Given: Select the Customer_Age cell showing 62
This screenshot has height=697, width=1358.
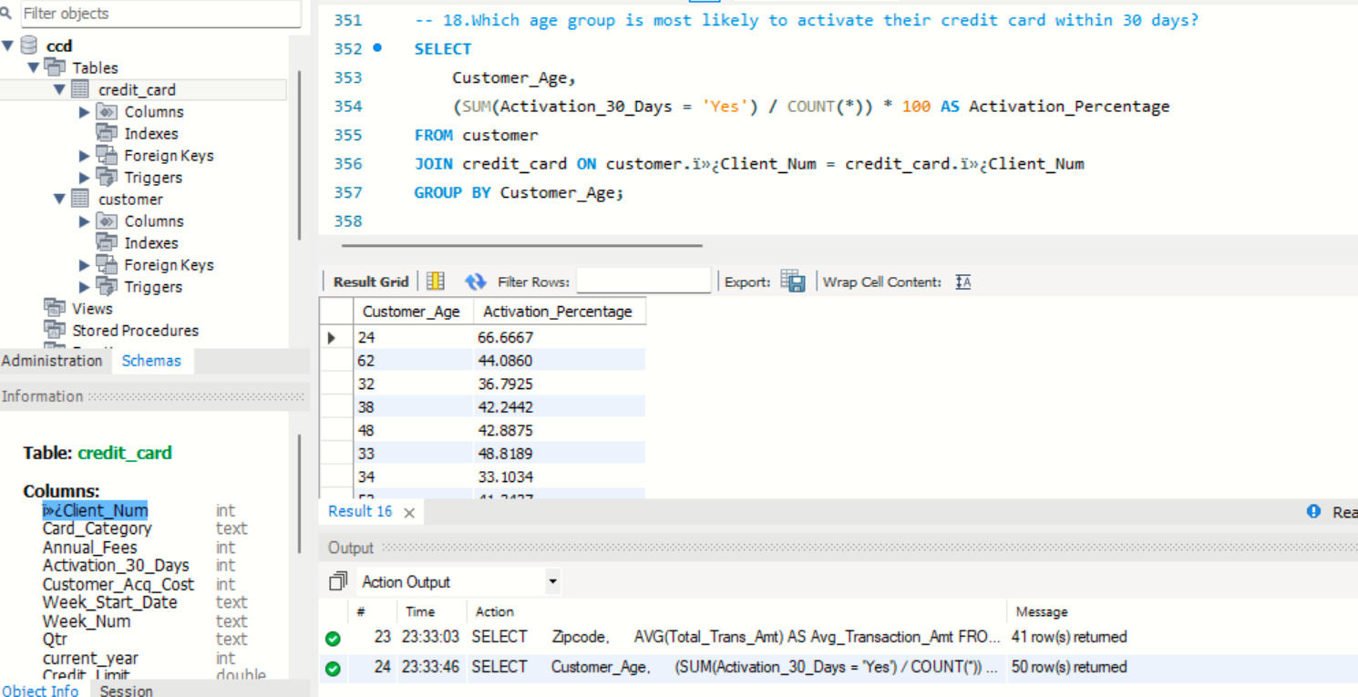Looking at the screenshot, I should [413, 361].
